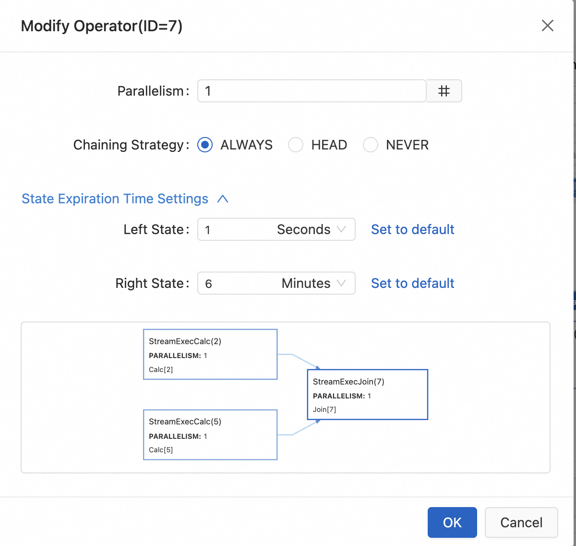Confirm changes with OK button
Viewport: 576px width, 546px height.
[x=452, y=522]
